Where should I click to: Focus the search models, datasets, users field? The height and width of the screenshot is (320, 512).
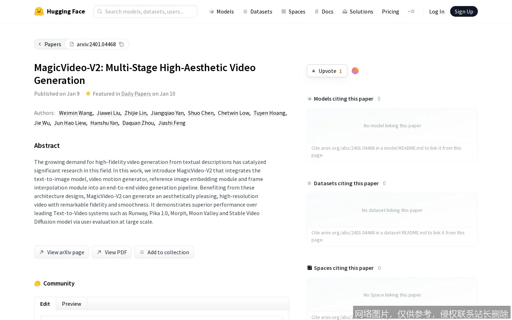(145, 11)
